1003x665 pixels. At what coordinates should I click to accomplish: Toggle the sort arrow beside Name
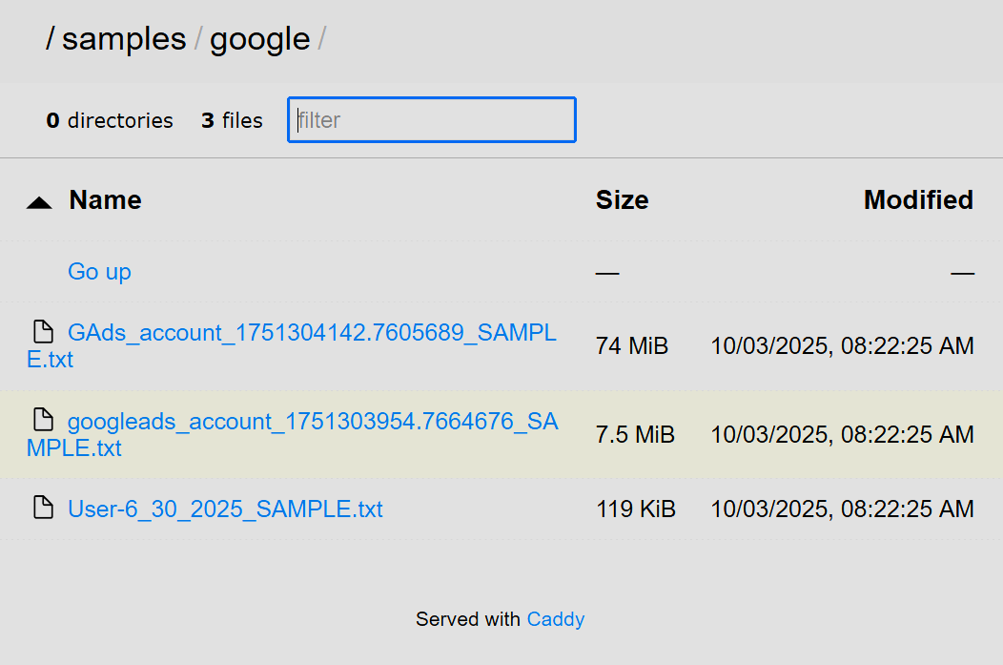pos(39,201)
